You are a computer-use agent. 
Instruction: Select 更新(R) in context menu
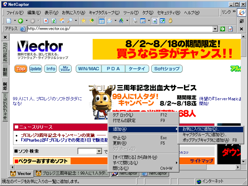click(143, 143)
